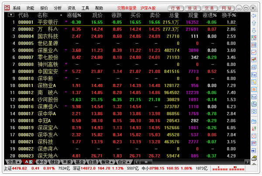Open the 分析 menu
Screen dimensions: 262x176
pos(58,8)
